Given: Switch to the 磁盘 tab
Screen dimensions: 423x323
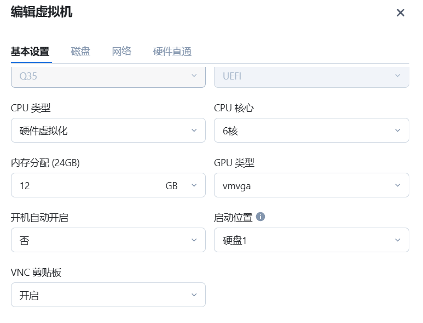Looking at the screenshot, I should 80,52.
